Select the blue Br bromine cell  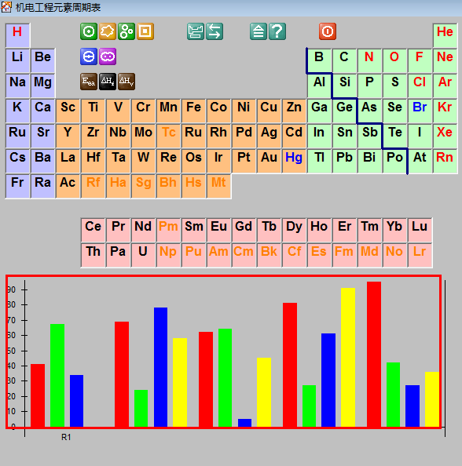(x=420, y=111)
